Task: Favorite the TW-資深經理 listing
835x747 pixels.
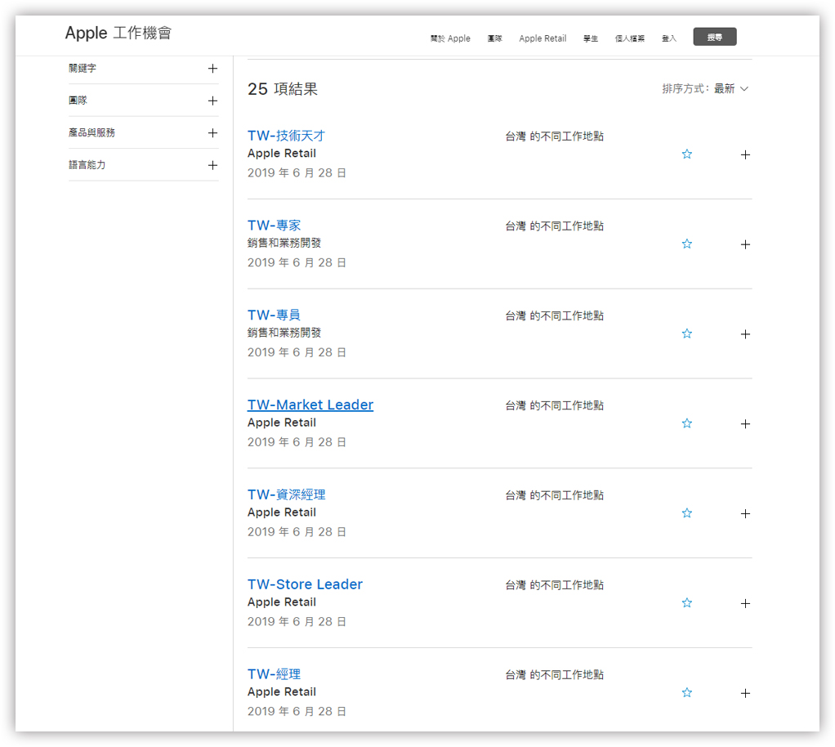Action: click(686, 513)
